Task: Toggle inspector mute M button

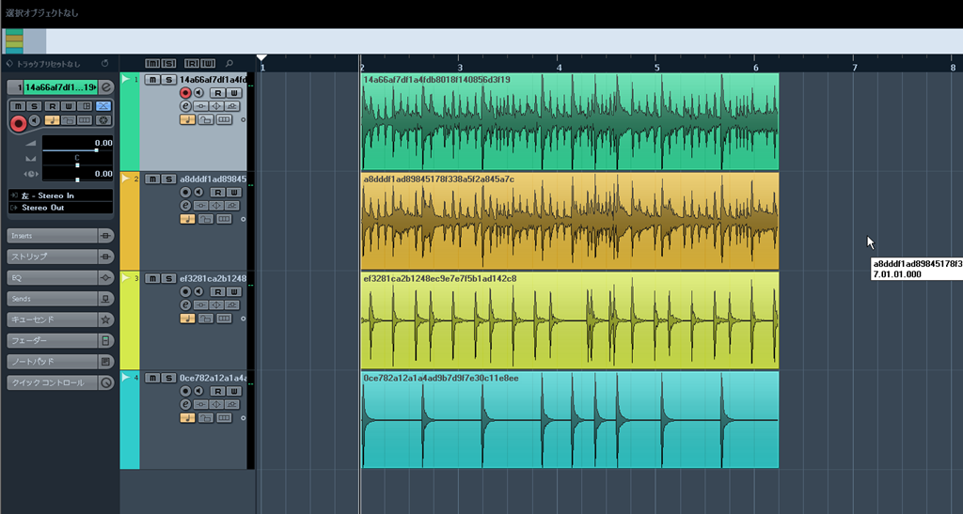Action: click(x=18, y=106)
